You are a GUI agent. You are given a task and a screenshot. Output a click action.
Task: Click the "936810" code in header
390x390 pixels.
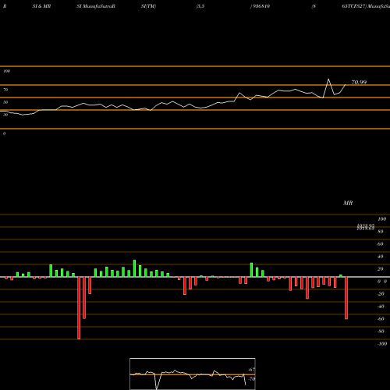pyautogui.click(x=261, y=6)
